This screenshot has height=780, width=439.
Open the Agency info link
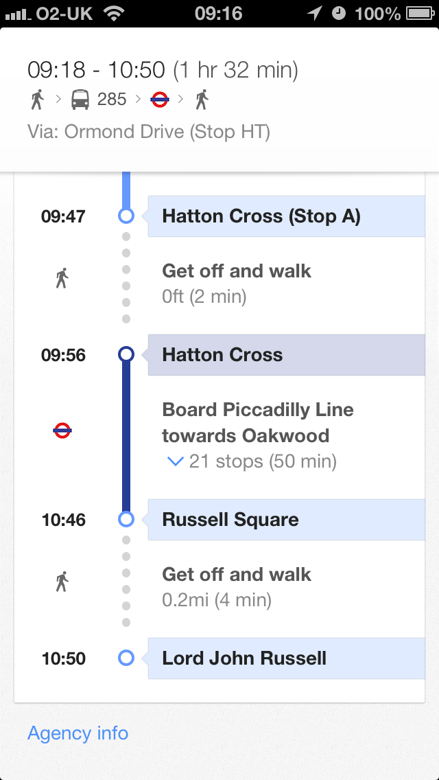(x=78, y=733)
